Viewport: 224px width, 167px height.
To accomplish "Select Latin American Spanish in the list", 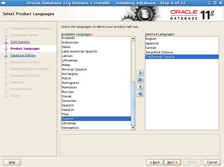I will pos(96,51).
